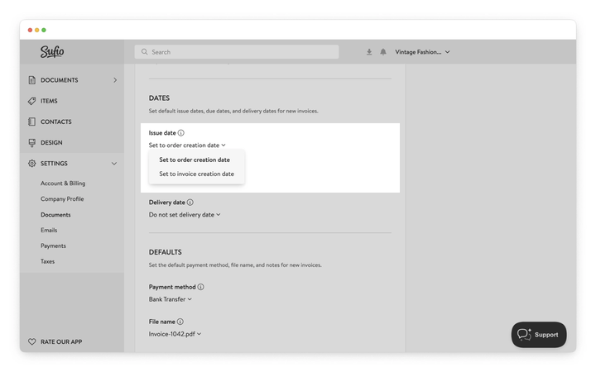
Task: Open the Support chat button
Action: (x=539, y=335)
